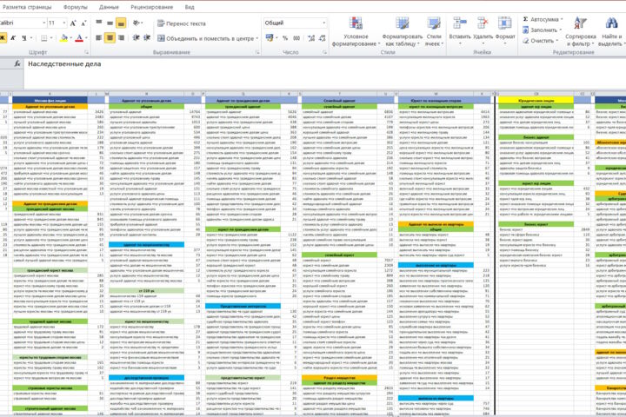Click the insert function fx icon
The image size is (626, 417).
(17, 63)
